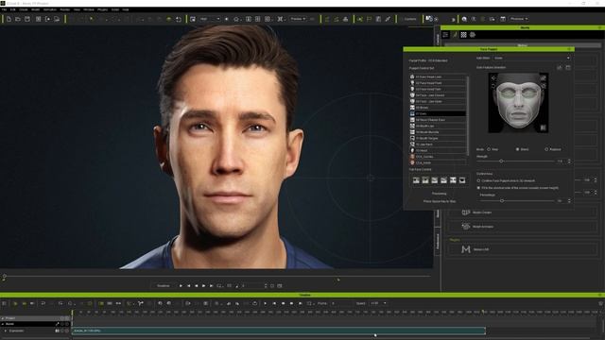Switch to the second Modify panel tab icon

point(455,35)
